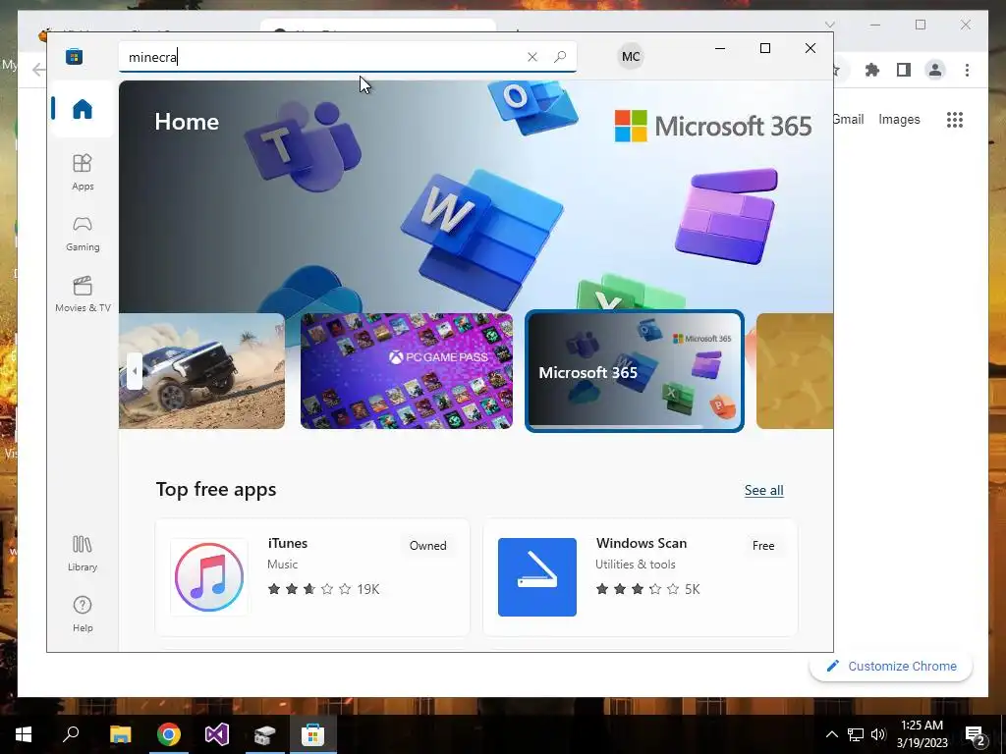
Task: Open Images link in Chrome window
Action: pyautogui.click(x=899, y=119)
